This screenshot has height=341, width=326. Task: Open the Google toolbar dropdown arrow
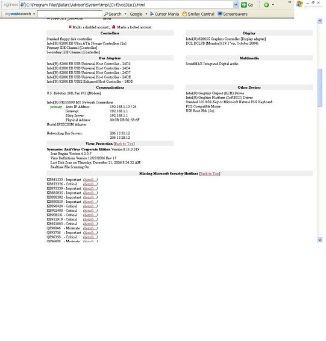click(x=146, y=14)
